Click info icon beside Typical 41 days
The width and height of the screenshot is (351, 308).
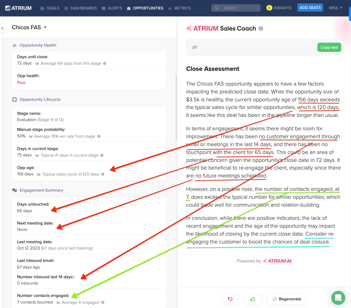102,155
